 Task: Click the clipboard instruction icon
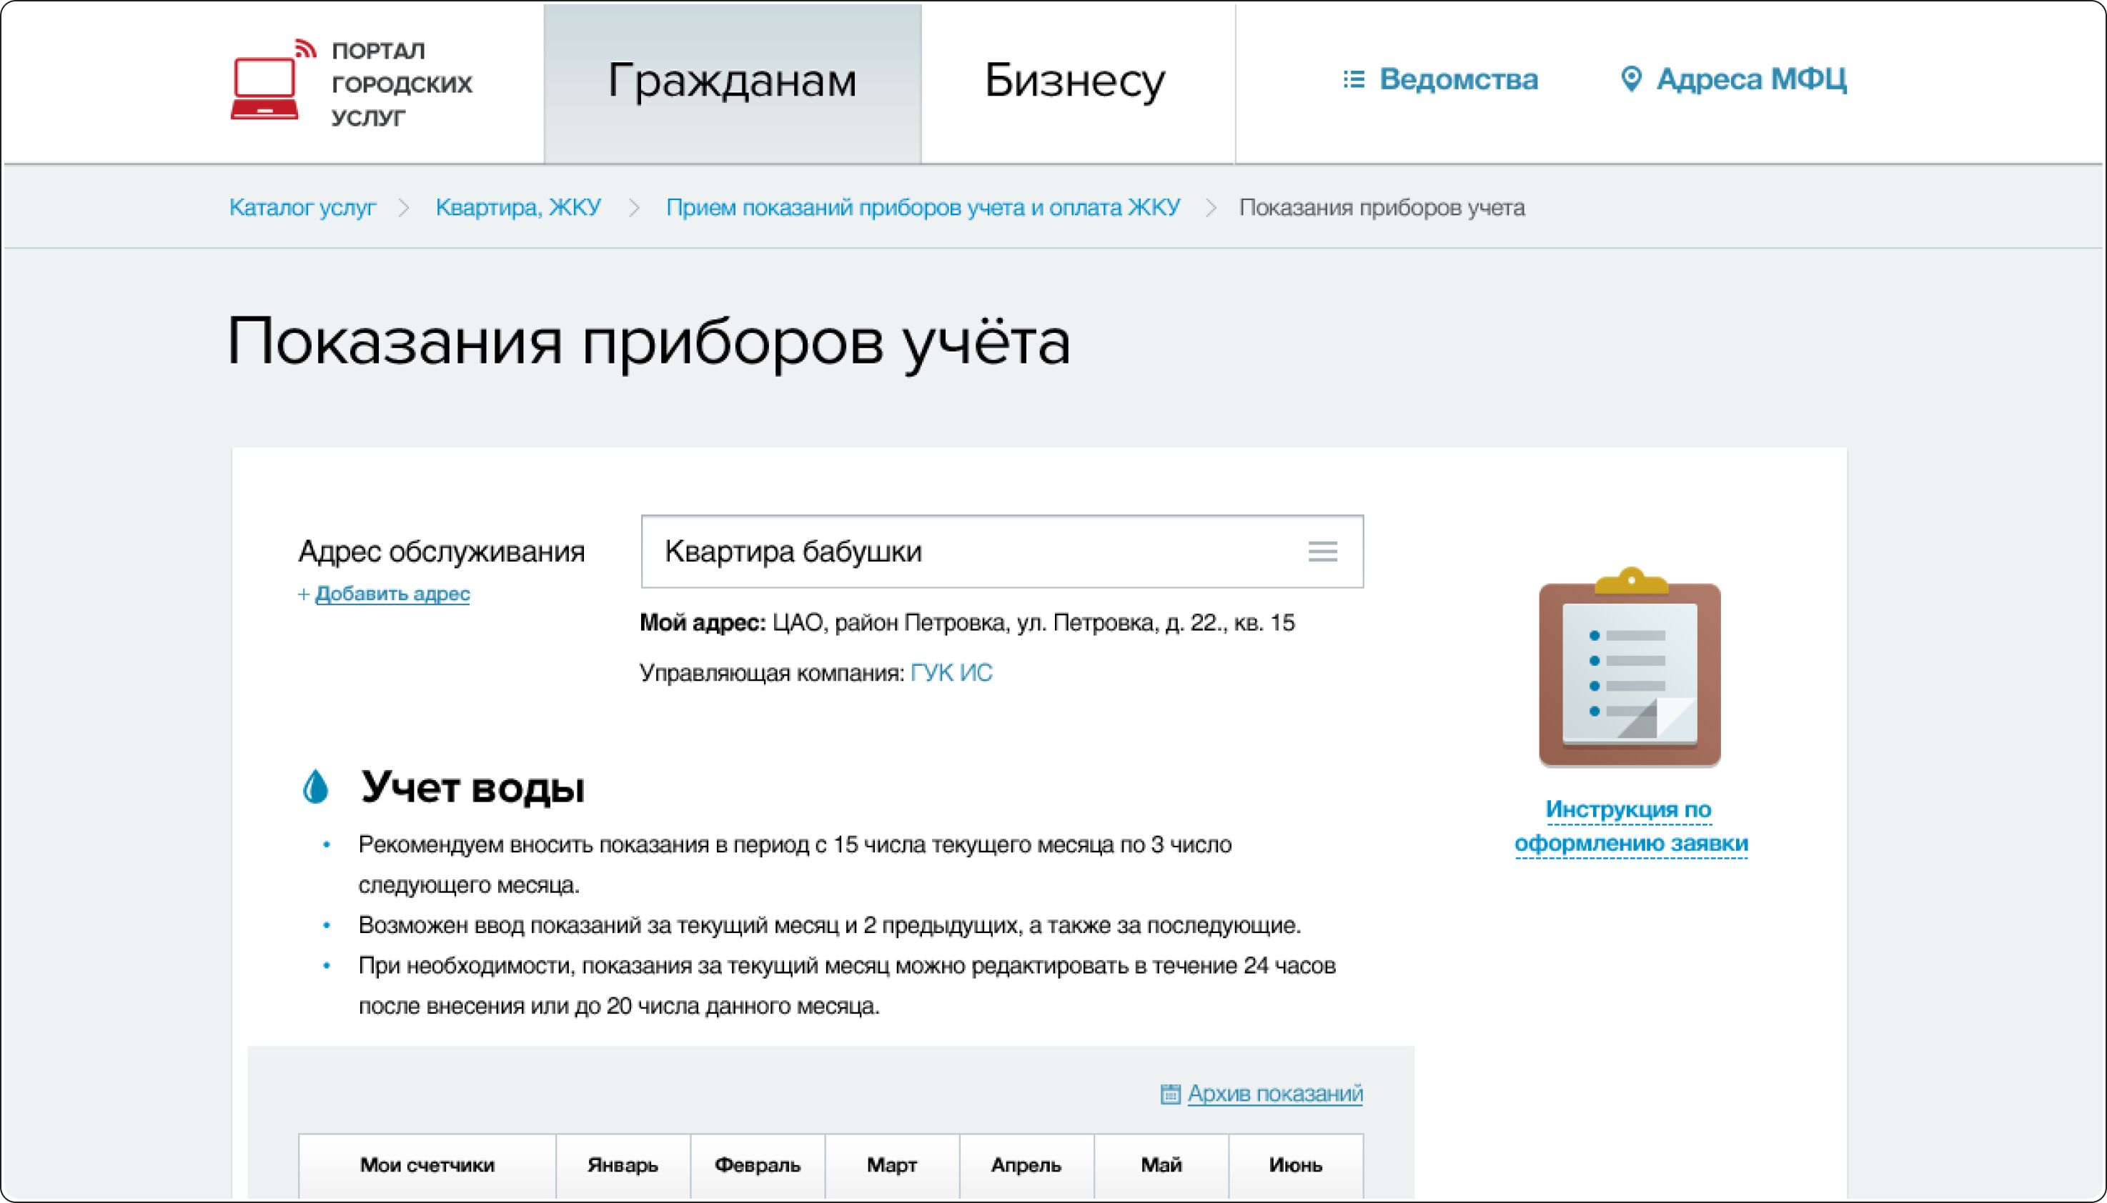pyautogui.click(x=1630, y=668)
